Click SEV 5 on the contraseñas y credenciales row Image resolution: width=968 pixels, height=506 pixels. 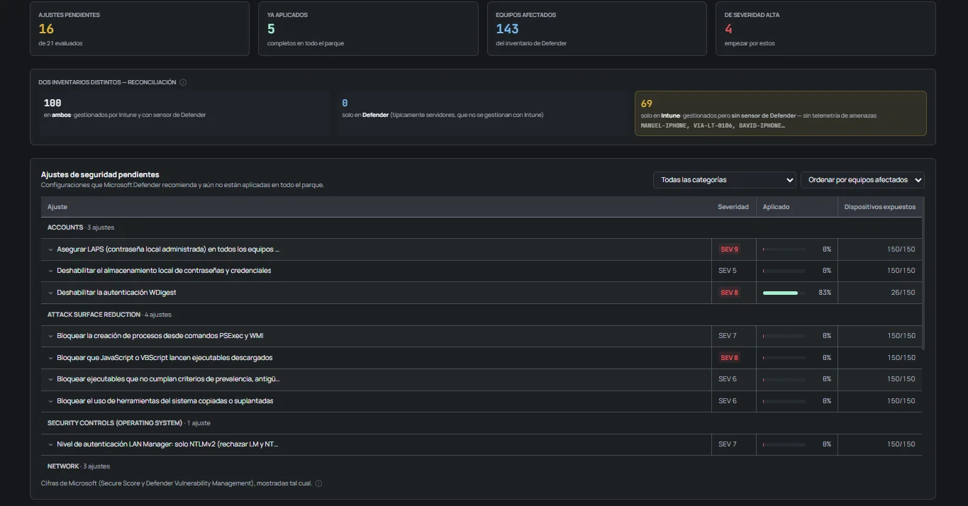pos(728,271)
